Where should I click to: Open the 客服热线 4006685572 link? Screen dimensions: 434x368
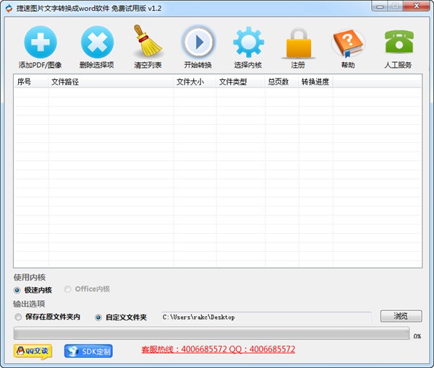(218, 349)
